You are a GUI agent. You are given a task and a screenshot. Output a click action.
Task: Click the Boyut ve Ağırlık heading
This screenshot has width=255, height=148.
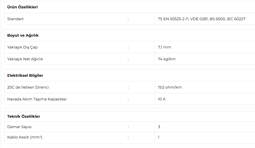click(23, 35)
